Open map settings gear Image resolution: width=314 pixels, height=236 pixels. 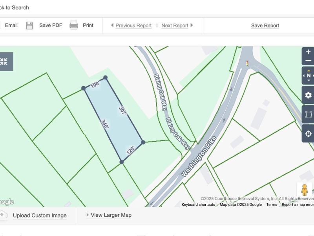[309, 95]
